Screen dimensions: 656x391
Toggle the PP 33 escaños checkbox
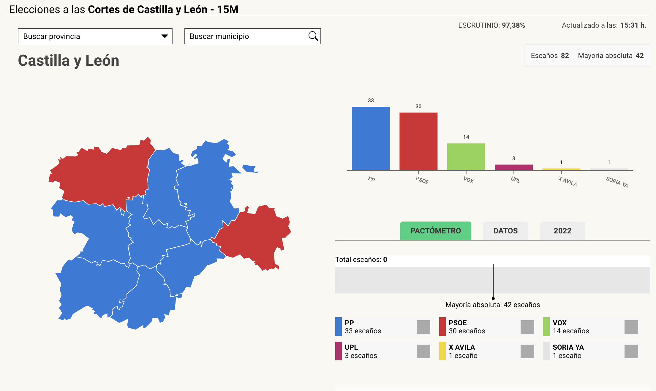click(423, 327)
